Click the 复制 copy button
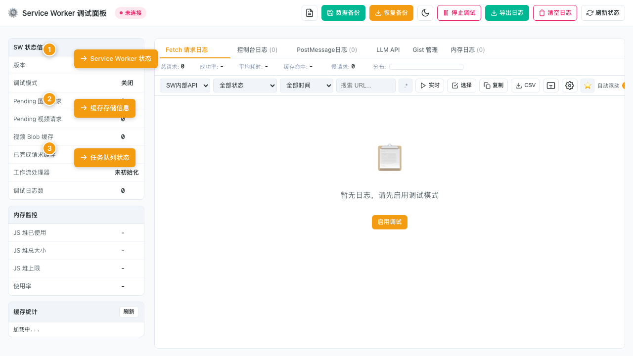Viewport: 633px width, 356px height. point(494,86)
